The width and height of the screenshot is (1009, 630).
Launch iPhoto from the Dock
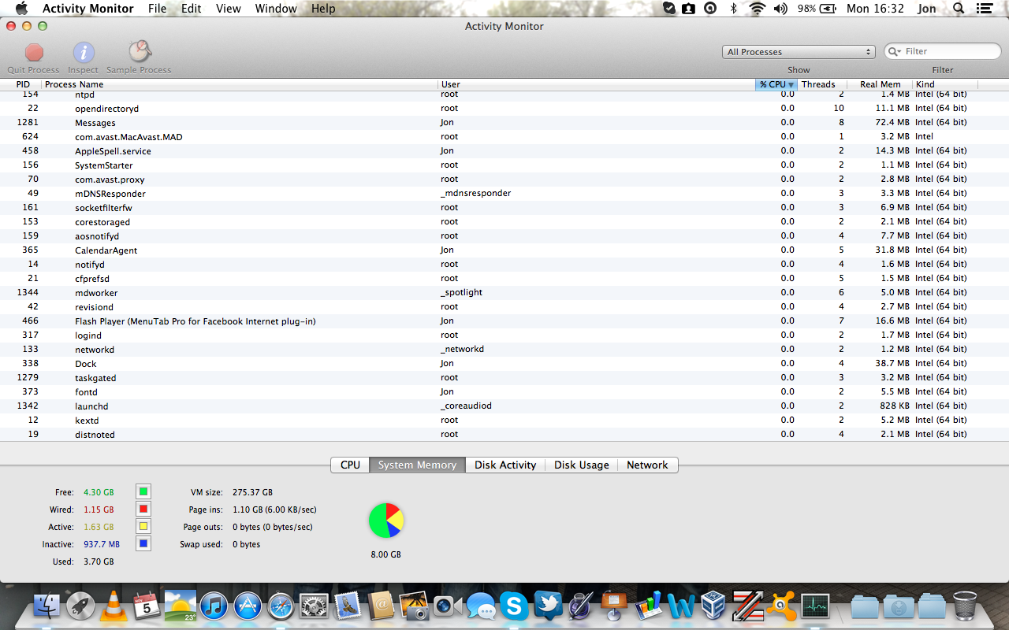(414, 606)
